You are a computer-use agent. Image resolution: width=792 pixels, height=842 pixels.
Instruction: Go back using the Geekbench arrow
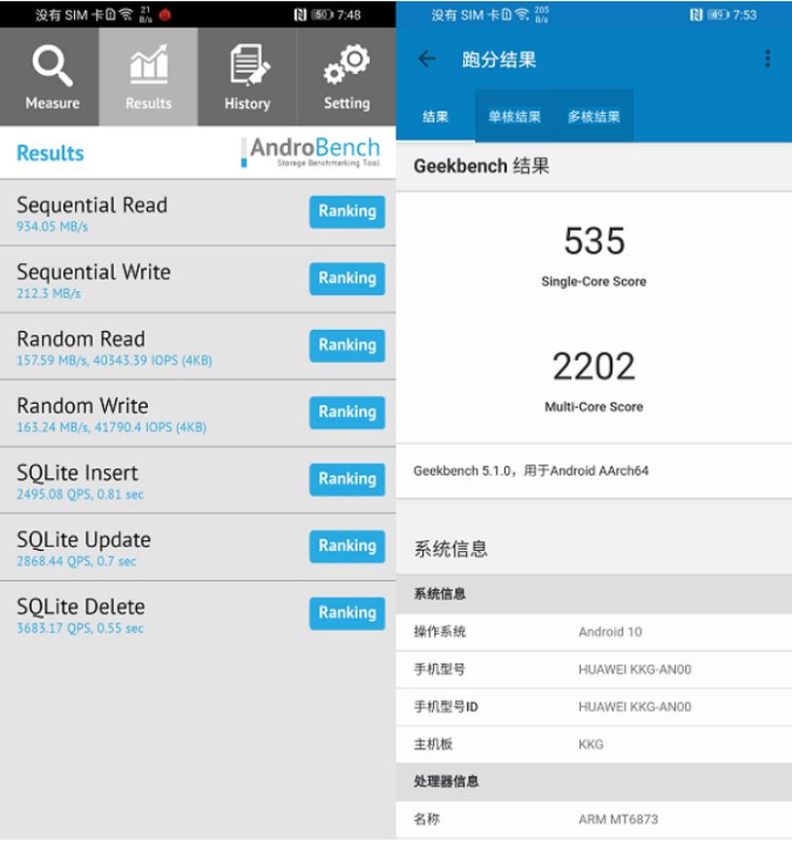427,58
